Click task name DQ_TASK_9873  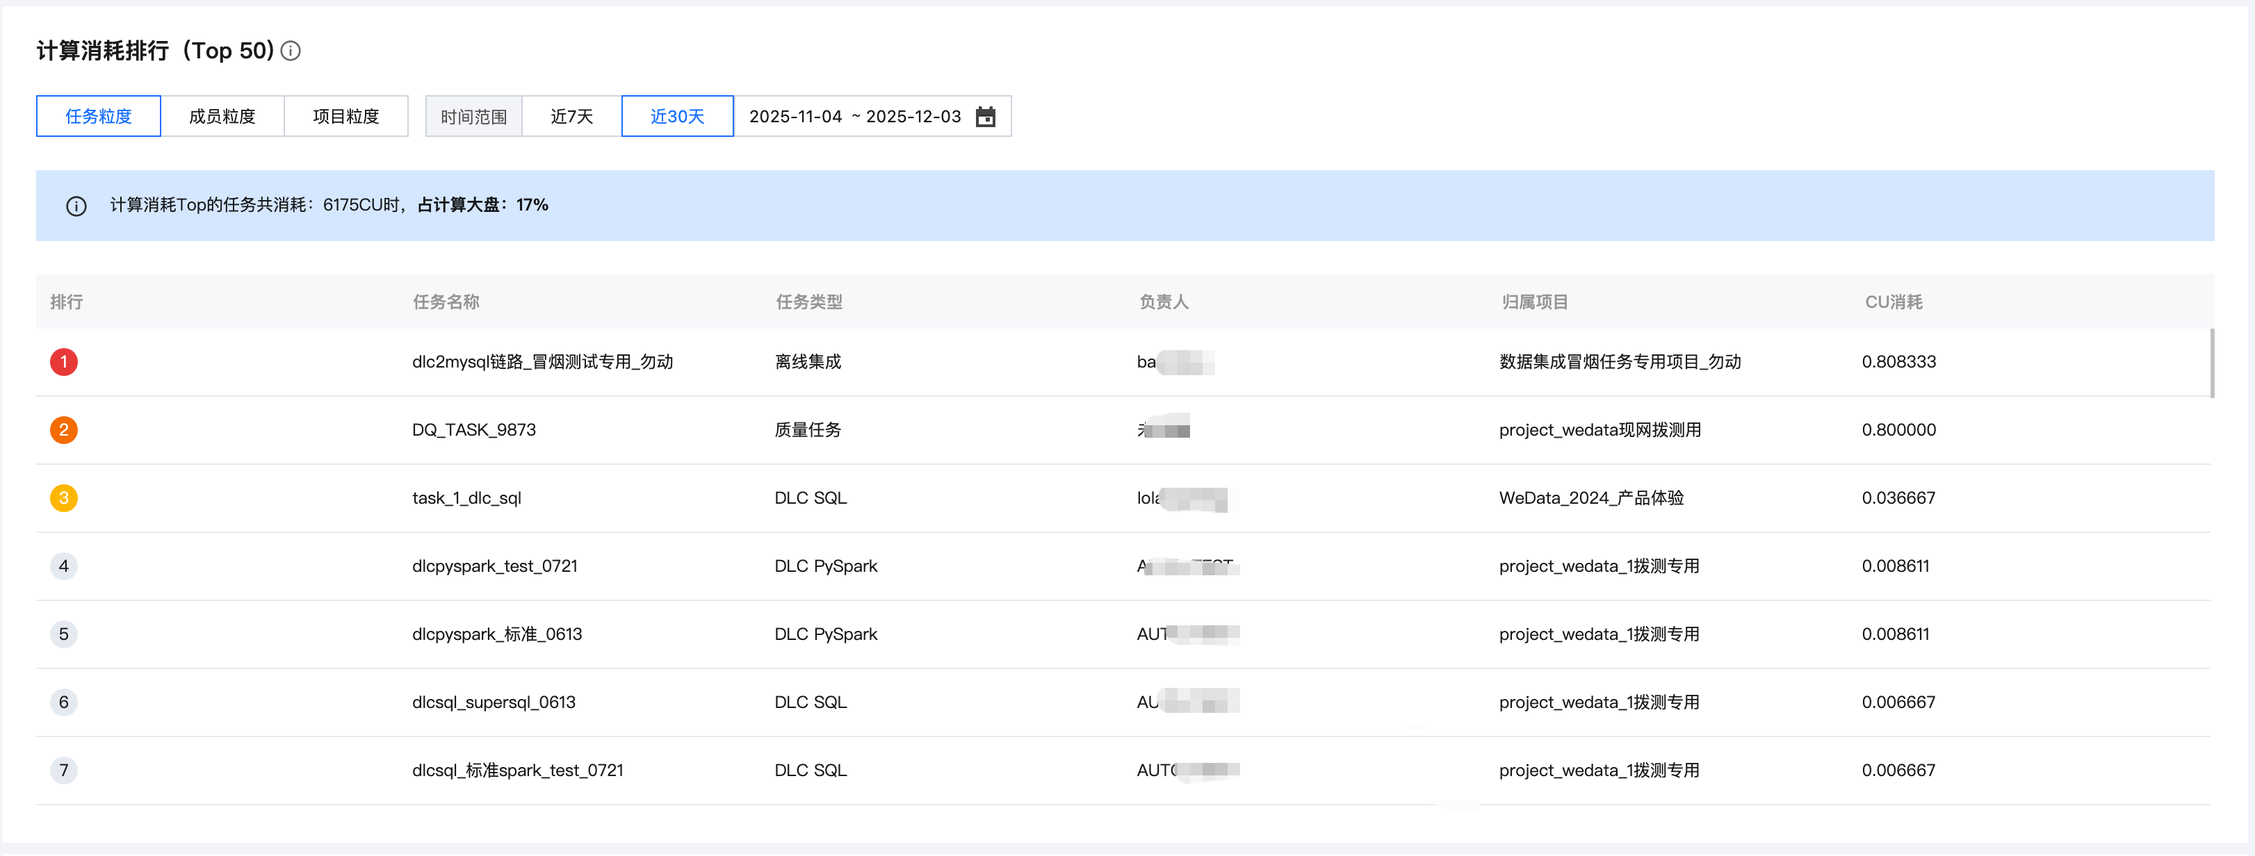(473, 430)
